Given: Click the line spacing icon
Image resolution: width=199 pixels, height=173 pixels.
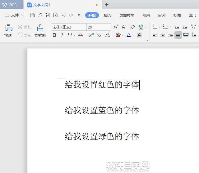Looking at the screenshot, I should (194, 35).
